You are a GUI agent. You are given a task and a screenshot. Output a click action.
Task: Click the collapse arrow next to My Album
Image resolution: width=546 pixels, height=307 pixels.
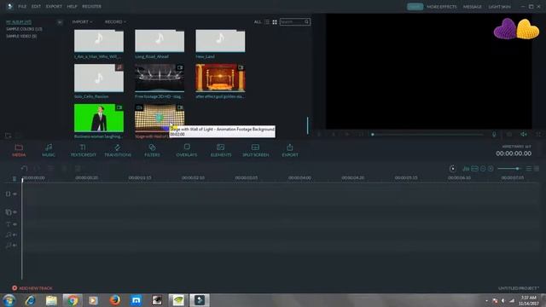point(60,22)
